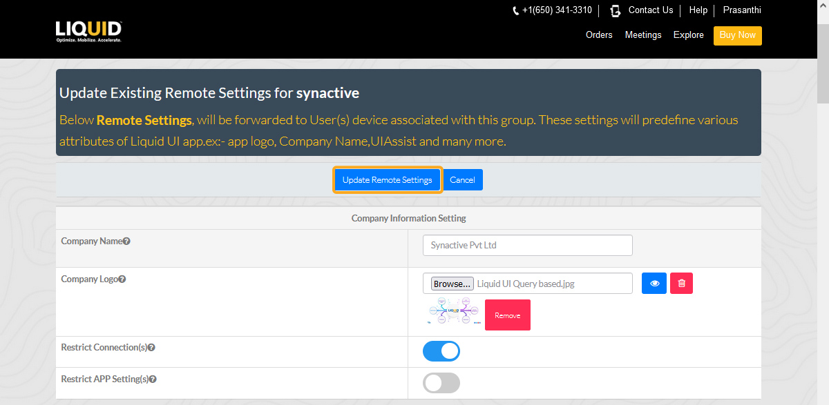The height and width of the screenshot is (405, 829).
Task: Click the red Remove button
Action: point(508,315)
